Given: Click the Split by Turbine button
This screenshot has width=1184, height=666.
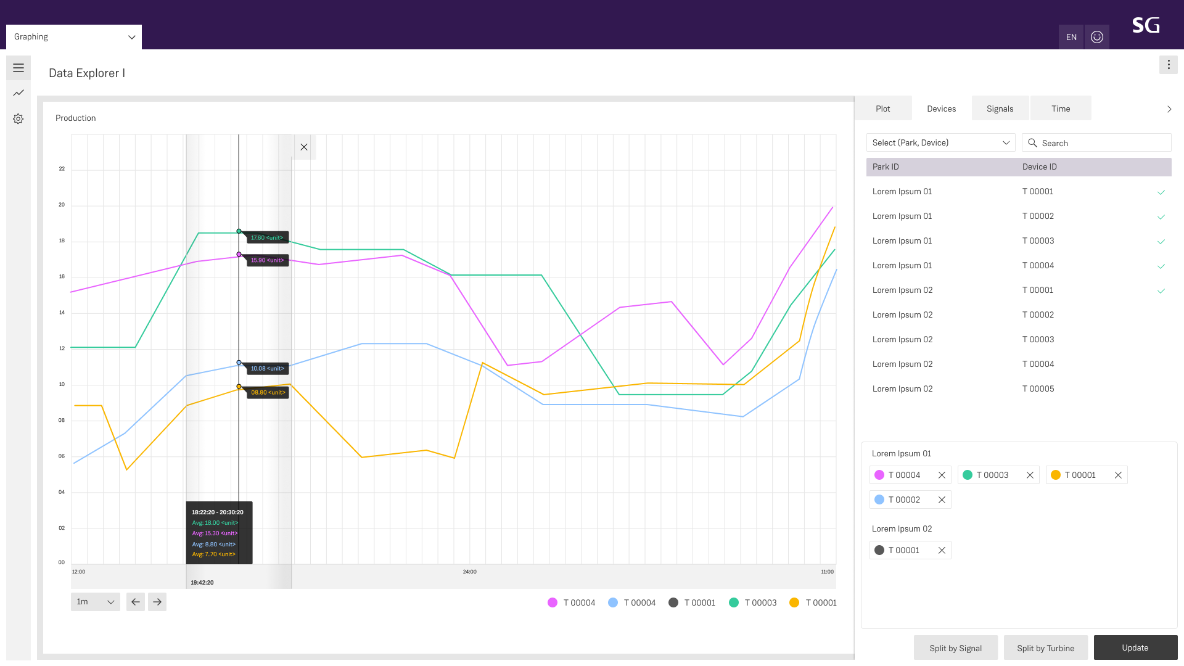Looking at the screenshot, I should (x=1046, y=647).
